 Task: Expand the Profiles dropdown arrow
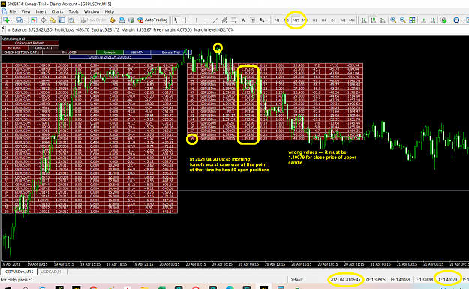(25, 20)
